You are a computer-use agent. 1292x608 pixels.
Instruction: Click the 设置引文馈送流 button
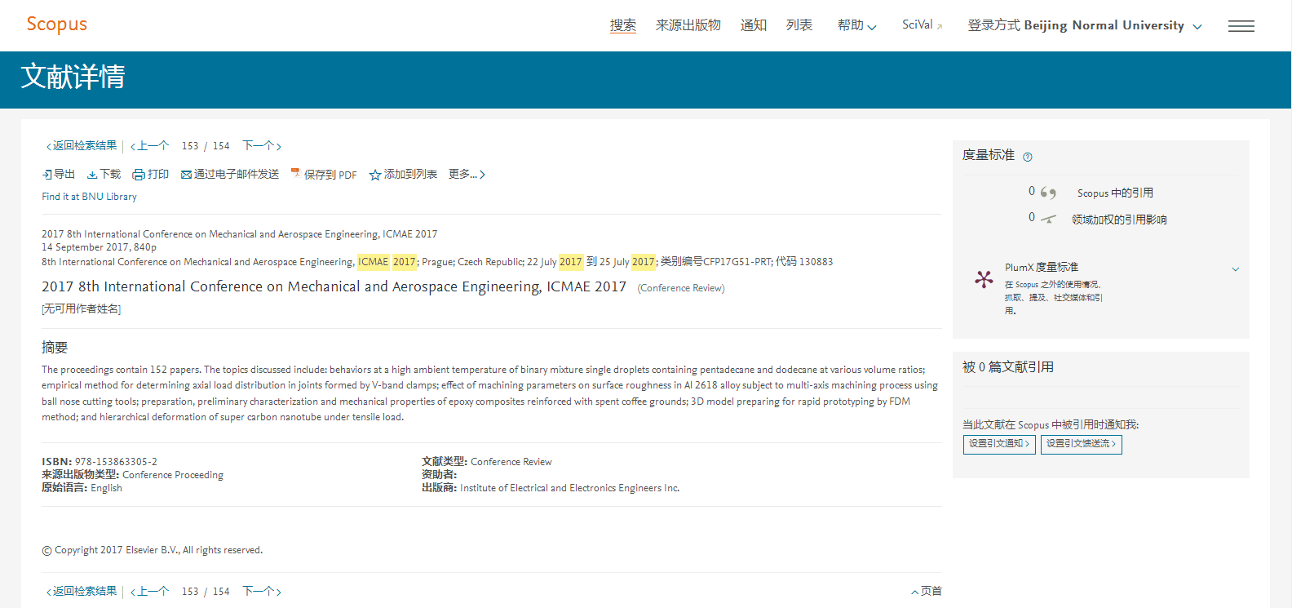(x=1081, y=444)
